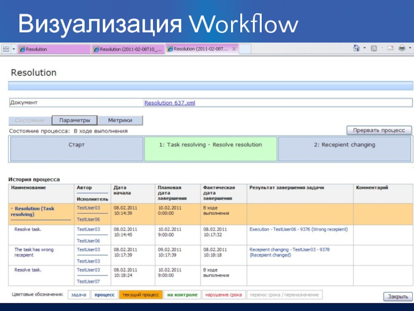Click the orange текущий процесс legend swatch
Image resolution: width=414 pixels, height=311 pixels.
click(x=140, y=294)
